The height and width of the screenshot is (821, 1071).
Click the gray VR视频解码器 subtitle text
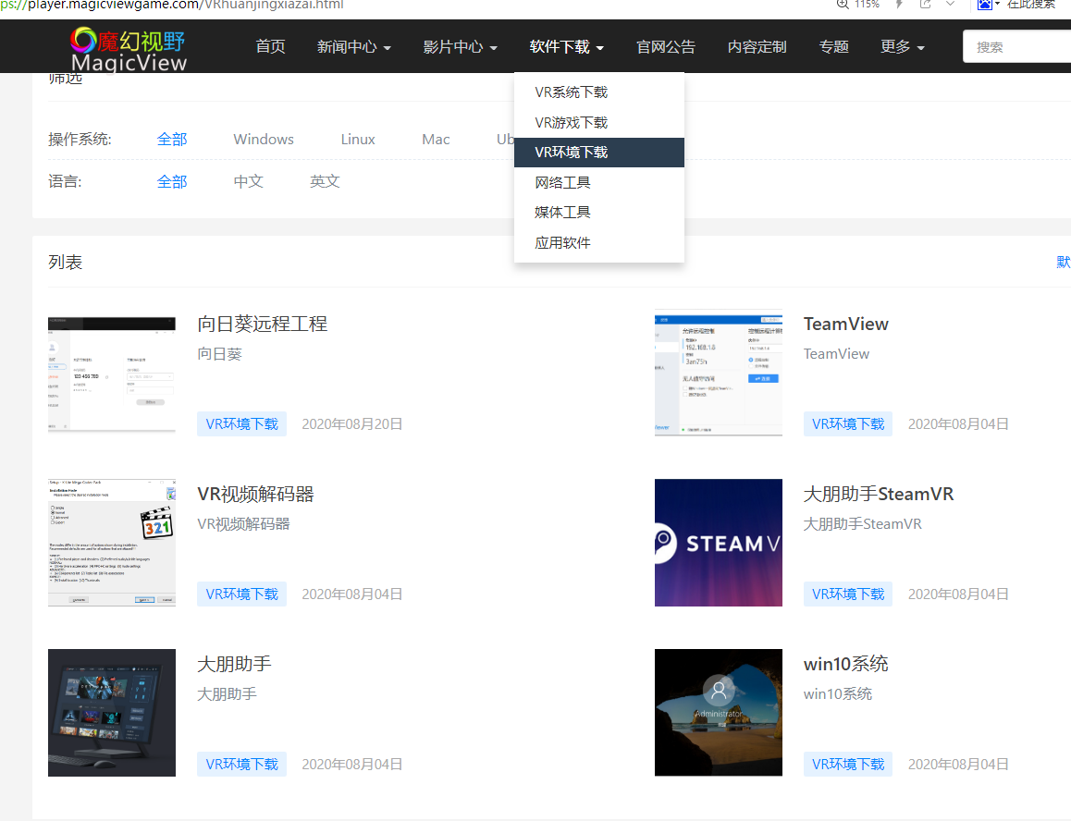pyautogui.click(x=243, y=524)
